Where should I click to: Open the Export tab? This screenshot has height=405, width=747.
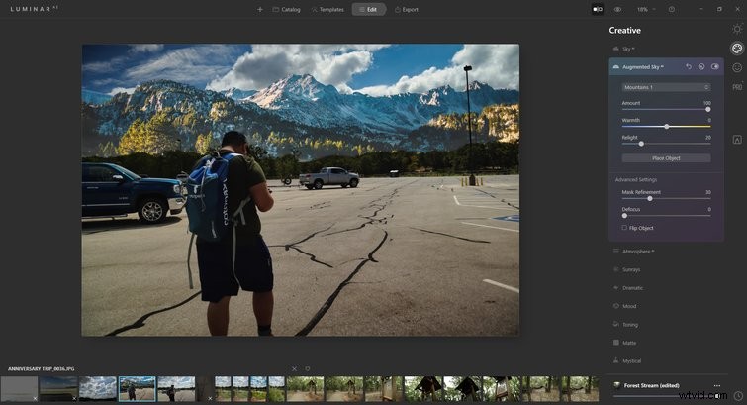407,10
